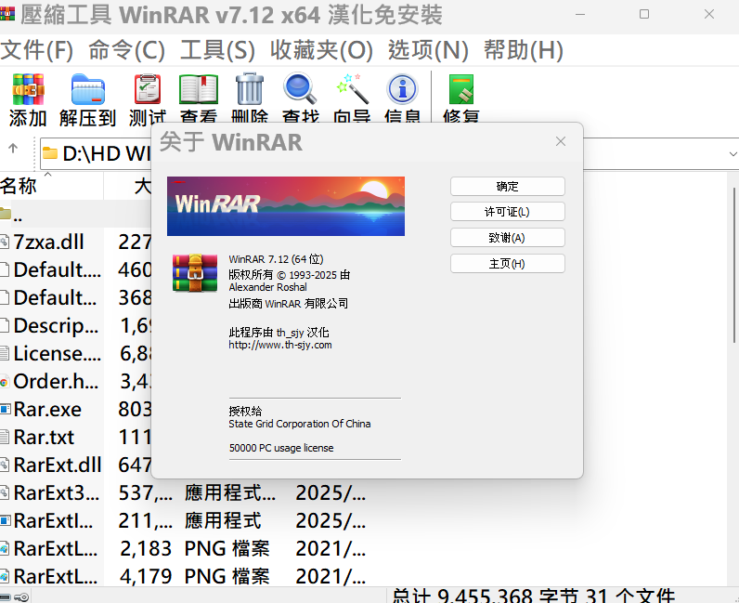Open the 命令(C) menu
The height and width of the screenshot is (603, 739).
[127, 50]
